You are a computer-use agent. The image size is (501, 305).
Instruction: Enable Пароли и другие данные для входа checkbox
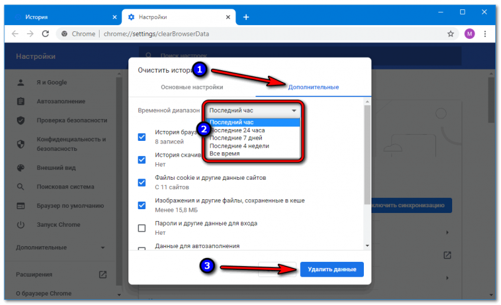coord(142,227)
